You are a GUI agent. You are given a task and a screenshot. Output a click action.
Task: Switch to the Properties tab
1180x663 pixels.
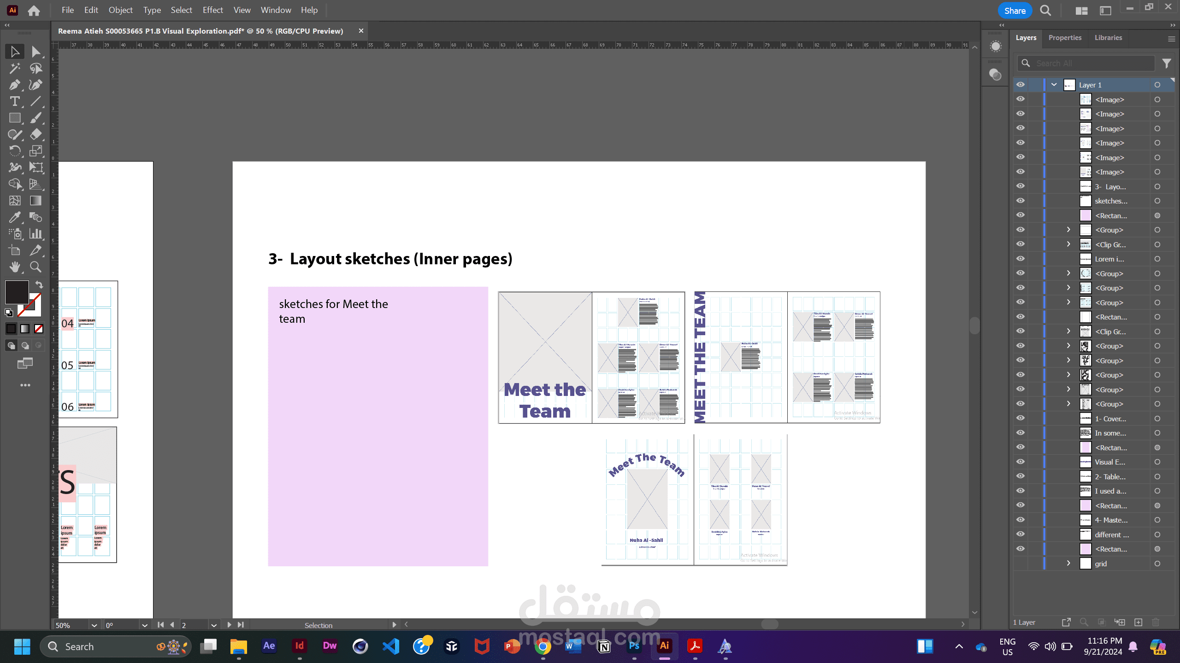[x=1064, y=38]
